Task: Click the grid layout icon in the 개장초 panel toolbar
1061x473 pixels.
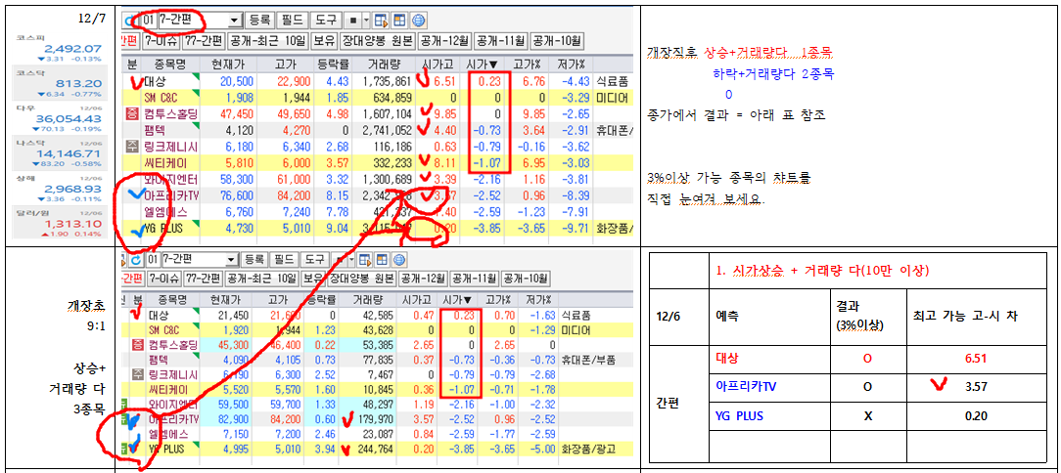Action: (383, 260)
